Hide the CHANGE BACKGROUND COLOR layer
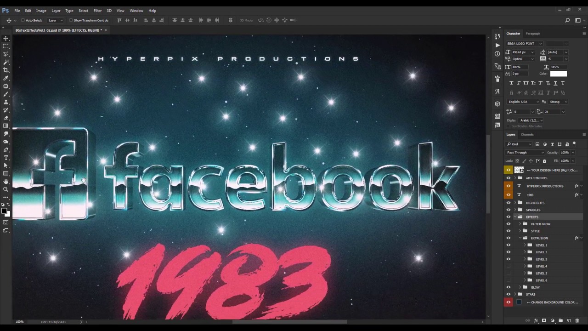 pos(508,302)
